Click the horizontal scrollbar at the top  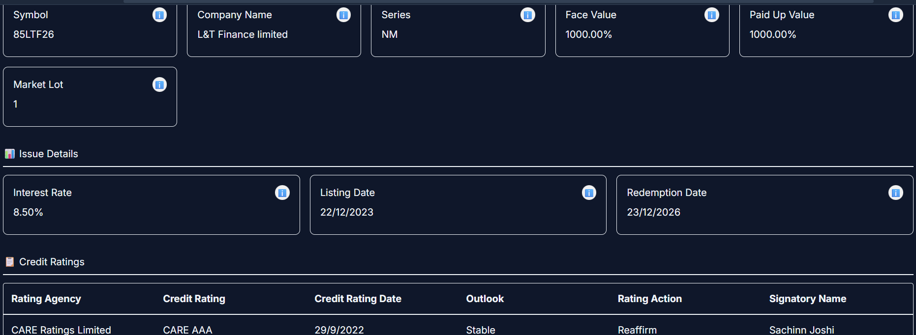tap(498, 1)
